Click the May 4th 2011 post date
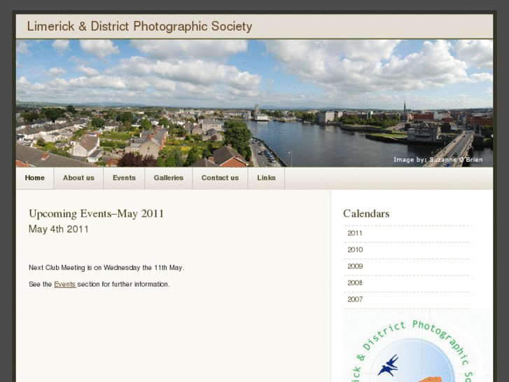This screenshot has width=509, height=382. point(59,229)
